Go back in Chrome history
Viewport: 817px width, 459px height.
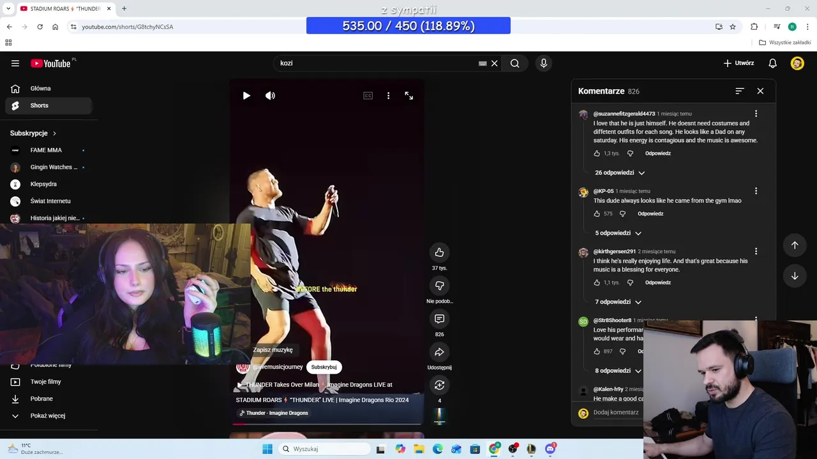click(x=9, y=27)
